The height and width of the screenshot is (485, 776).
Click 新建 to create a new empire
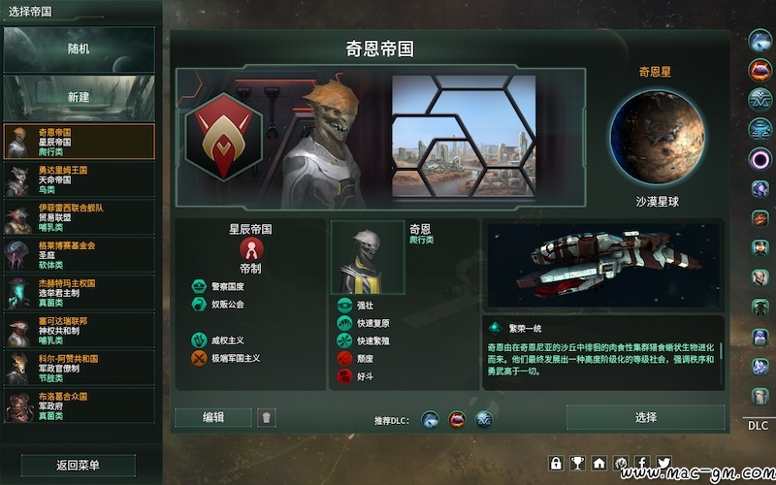tap(80, 98)
